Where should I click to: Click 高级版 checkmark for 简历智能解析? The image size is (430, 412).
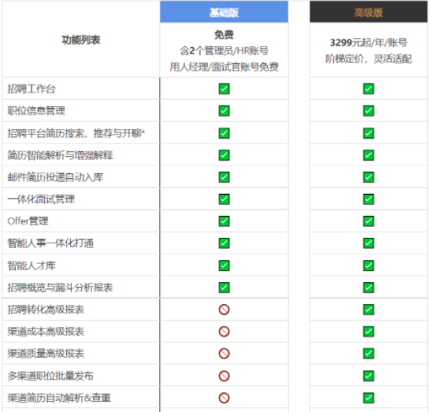pos(369,155)
